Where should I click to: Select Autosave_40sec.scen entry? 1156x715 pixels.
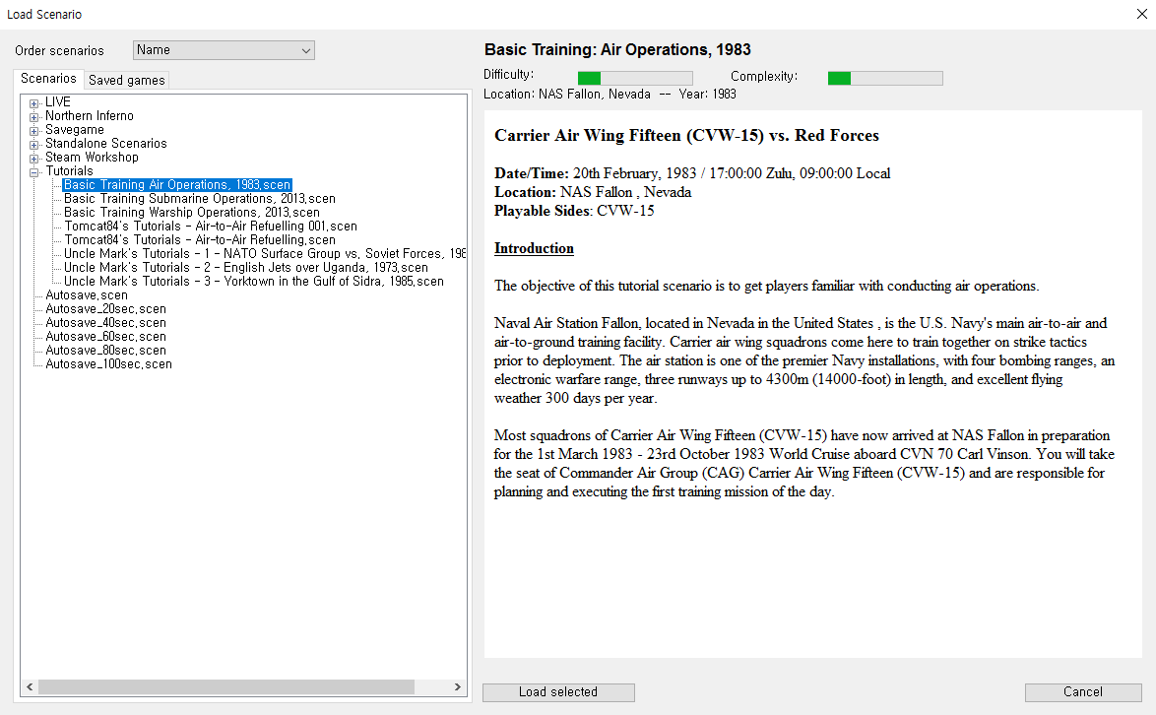point(106,323)
